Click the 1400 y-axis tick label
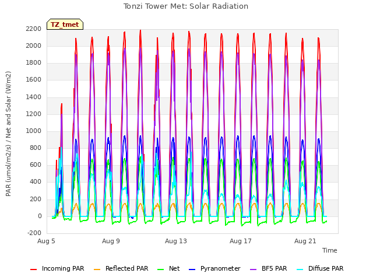Viewport: 373px width, 280px height. (34, 97)
